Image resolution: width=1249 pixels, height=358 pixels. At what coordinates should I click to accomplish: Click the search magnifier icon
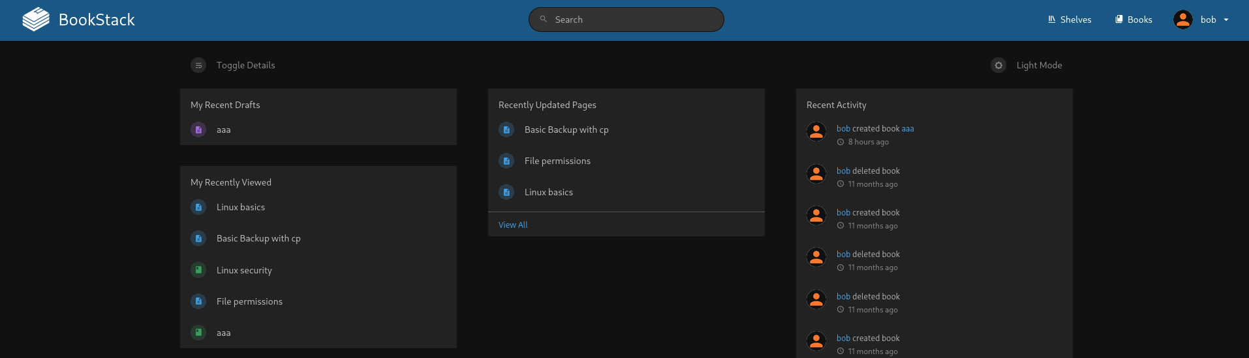pos(543,19)
